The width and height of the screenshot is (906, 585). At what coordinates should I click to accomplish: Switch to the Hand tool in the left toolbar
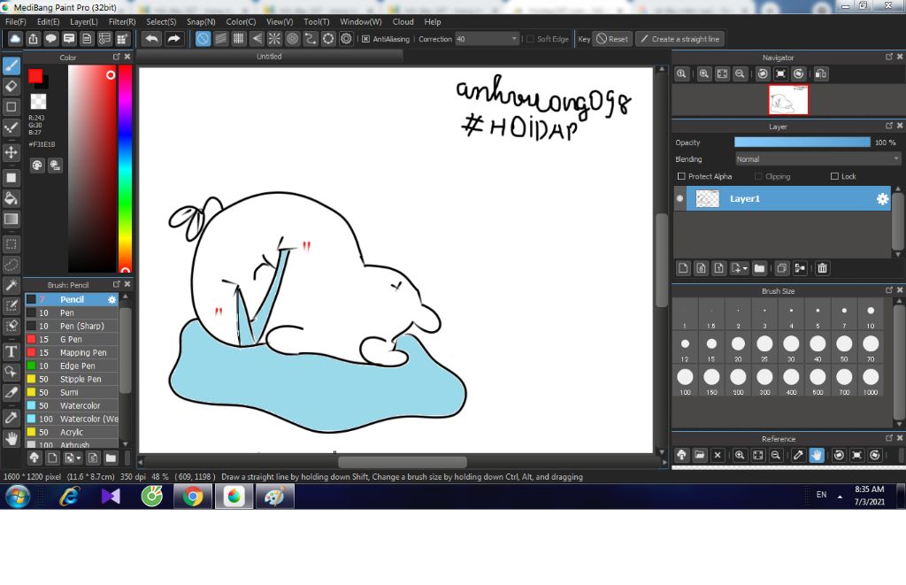(x=11, y=439)
